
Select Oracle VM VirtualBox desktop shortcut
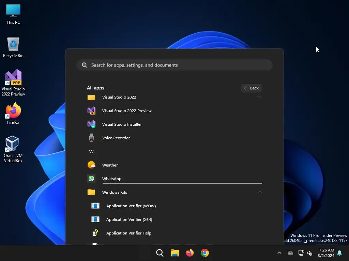coord(13,149)
